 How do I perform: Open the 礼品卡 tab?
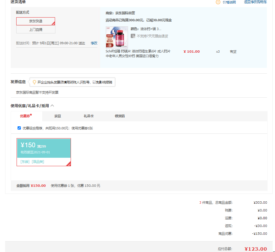click(x=89, y=116)
